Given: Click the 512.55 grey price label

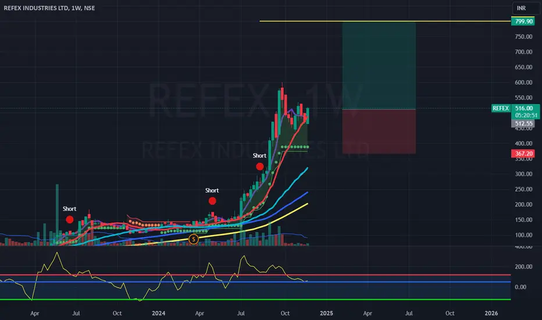Looking at the screenshot, I should pos(523,123).
